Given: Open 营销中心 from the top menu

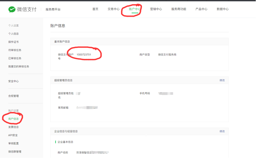Looking at the screenshot, I should [x=156, y=9].
